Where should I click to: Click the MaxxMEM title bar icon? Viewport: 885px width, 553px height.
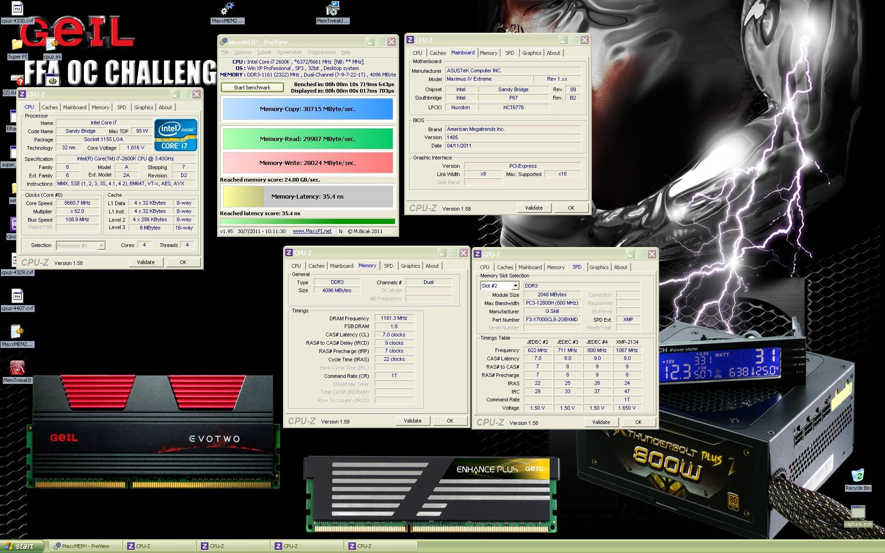click(224, 41)
